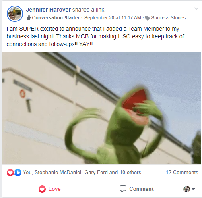
Task: Click the commenting-as profile avatar
Action: pos(187,189)
